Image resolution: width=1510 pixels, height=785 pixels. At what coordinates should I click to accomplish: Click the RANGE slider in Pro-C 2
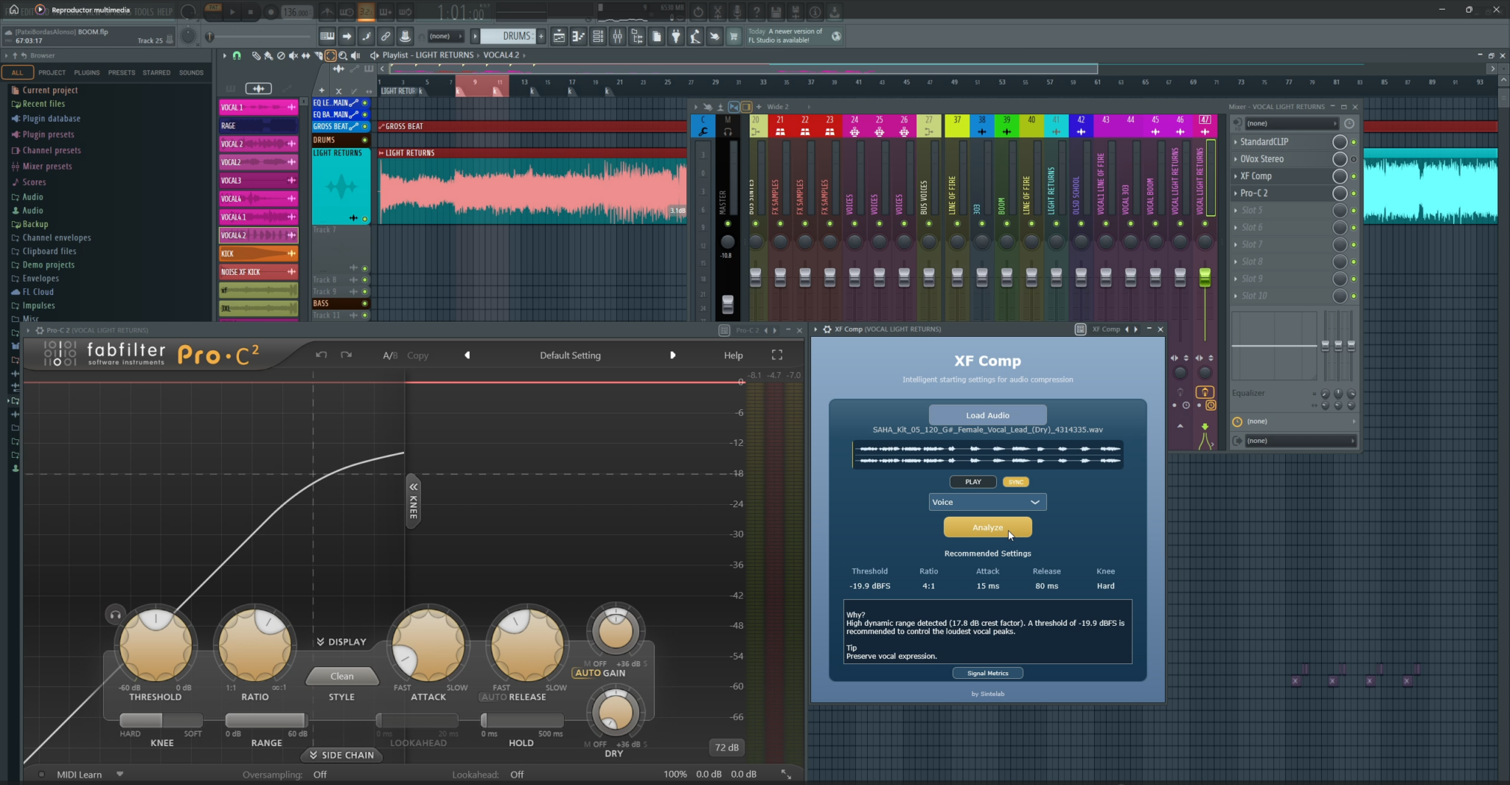(266, 720)
